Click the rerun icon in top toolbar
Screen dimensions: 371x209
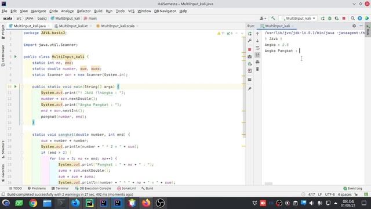click(322, 18)
